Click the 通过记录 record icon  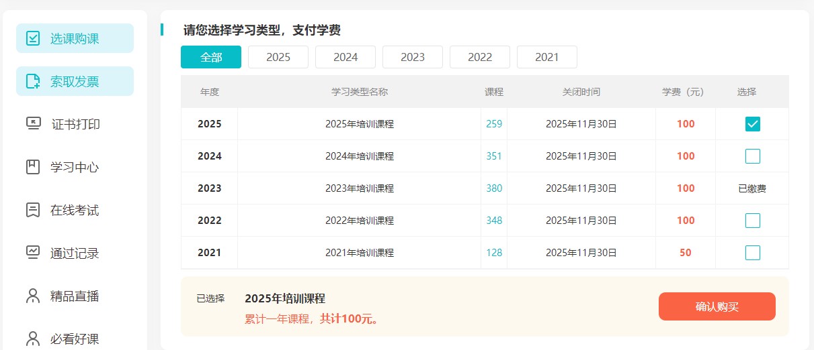33,253
